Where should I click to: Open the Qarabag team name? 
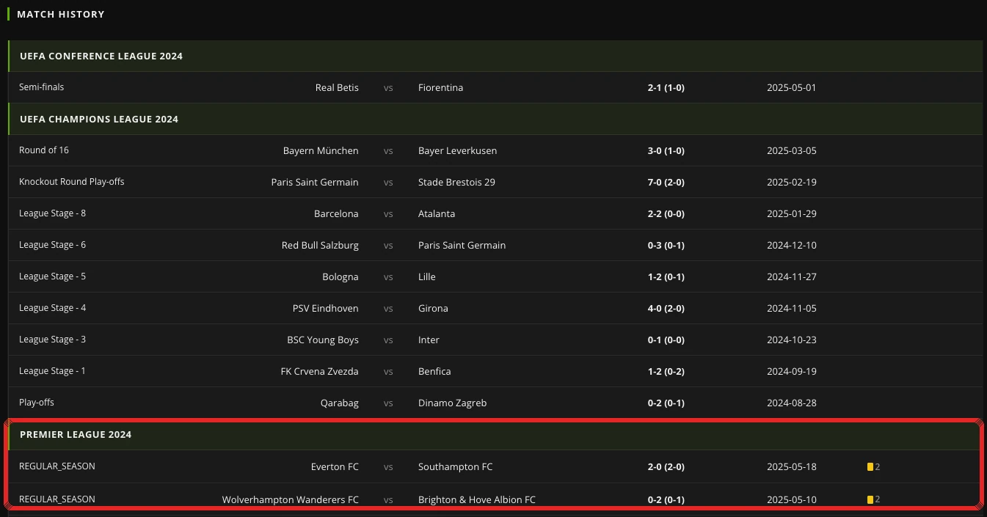point(340,403)
